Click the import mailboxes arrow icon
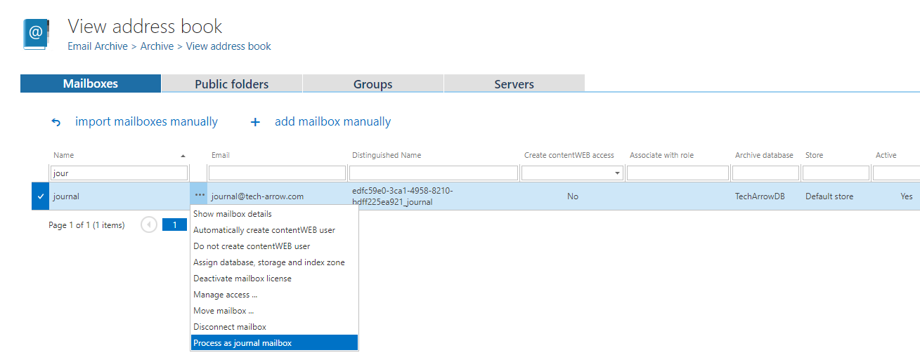Screen dimensions: 920x355 [x=56, y=122]
